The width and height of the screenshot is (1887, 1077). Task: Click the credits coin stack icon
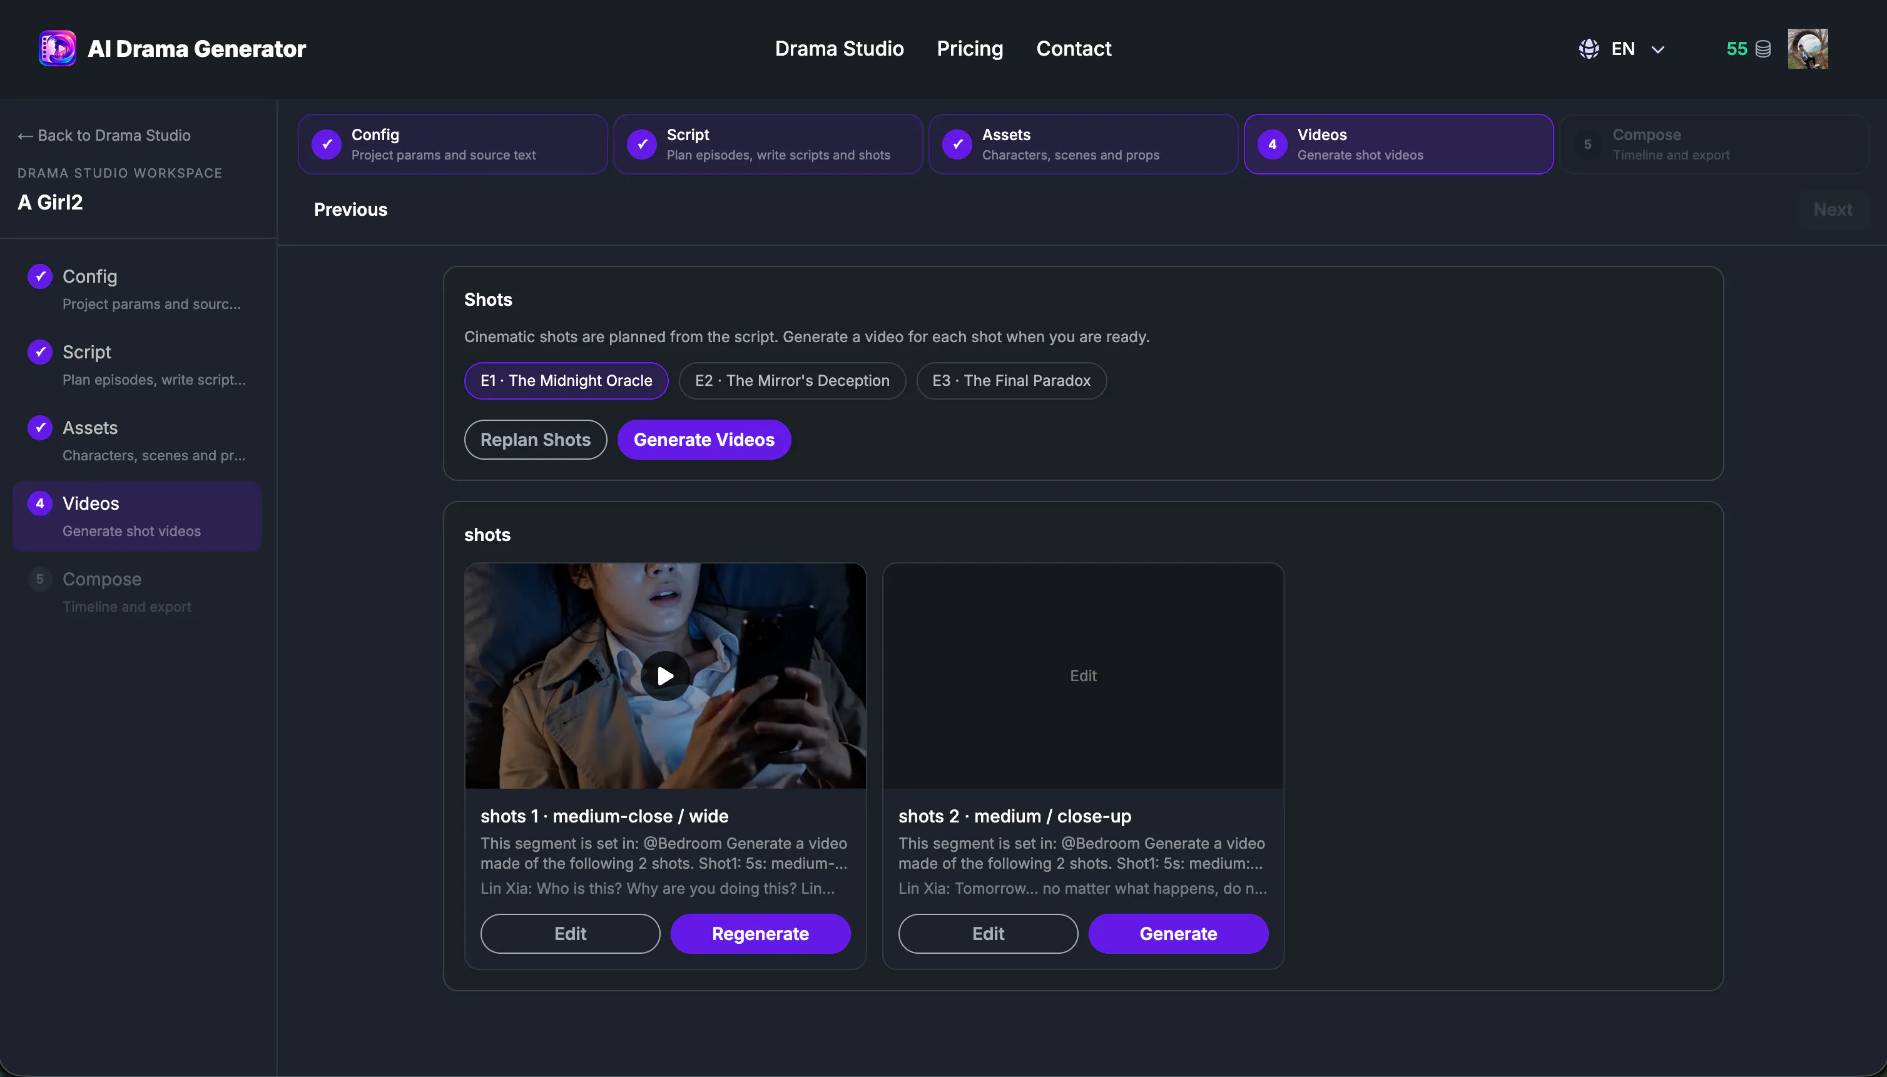[1763, 49]
